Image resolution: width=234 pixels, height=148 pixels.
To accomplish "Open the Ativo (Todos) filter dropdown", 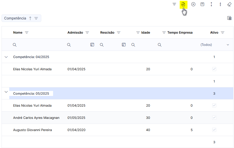I will (214, 45).
